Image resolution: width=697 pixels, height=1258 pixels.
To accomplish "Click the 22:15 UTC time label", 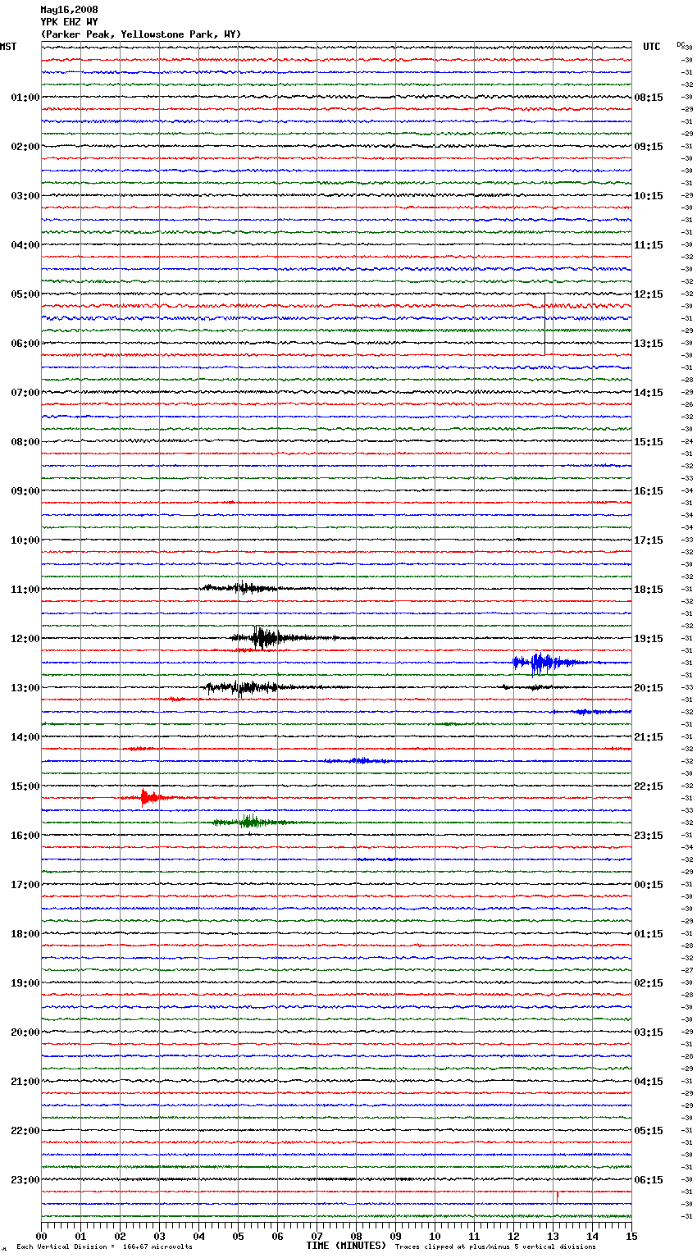I will tap(649, 786).
